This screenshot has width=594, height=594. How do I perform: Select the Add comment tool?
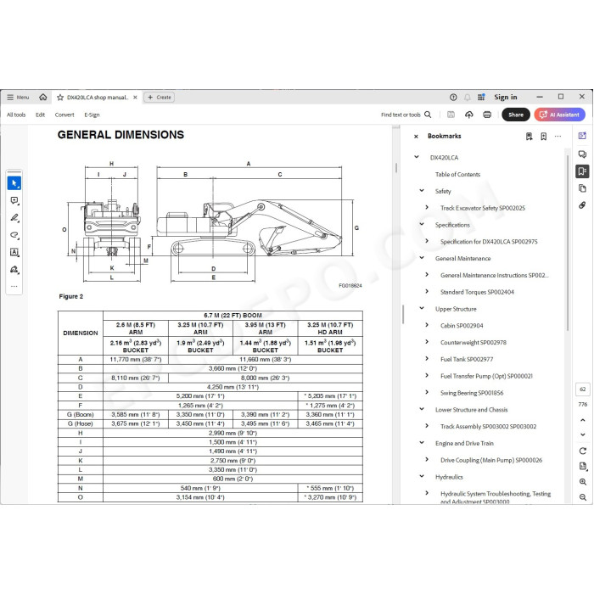pos(14,201)
